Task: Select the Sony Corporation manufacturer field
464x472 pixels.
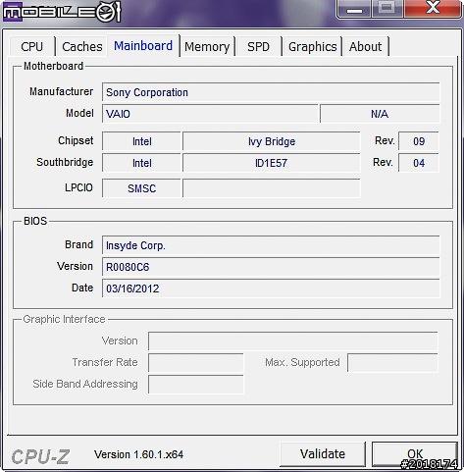Action: coord(271,92)
